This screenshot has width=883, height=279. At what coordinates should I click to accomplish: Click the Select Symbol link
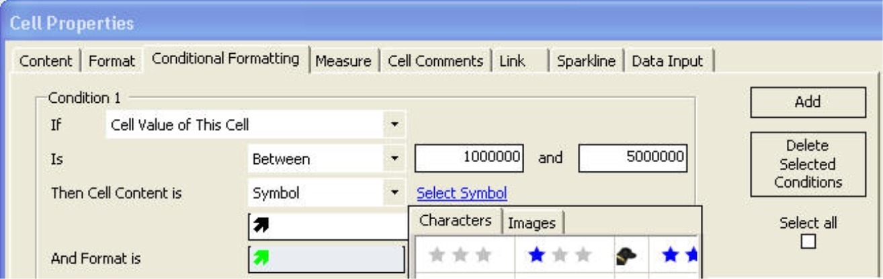[462, 194]
